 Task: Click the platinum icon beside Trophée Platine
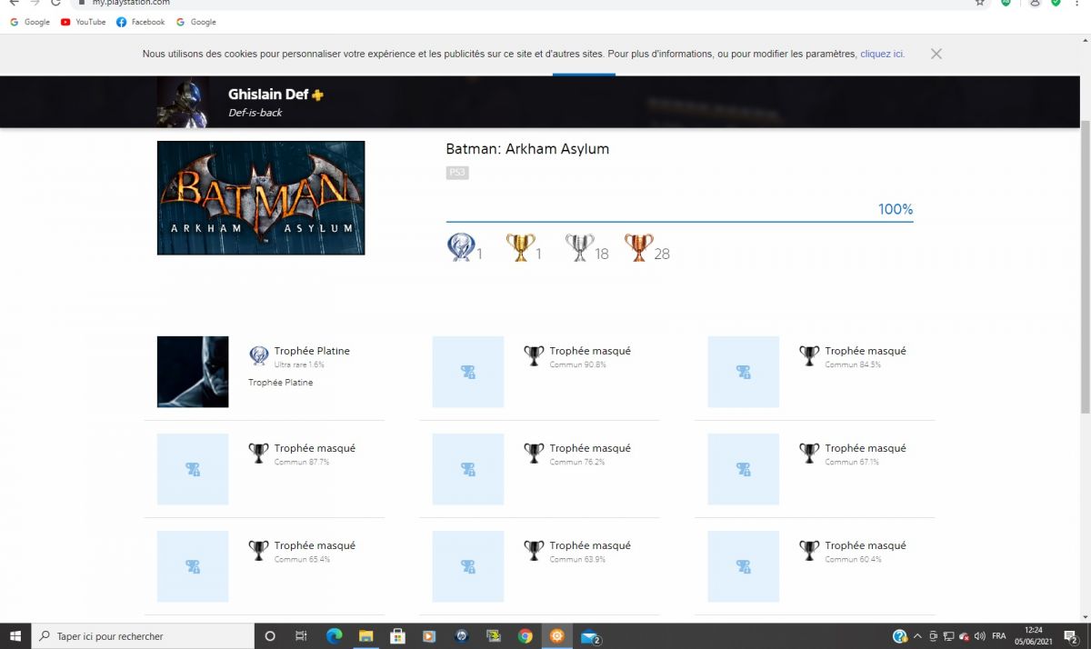point(259,356)
